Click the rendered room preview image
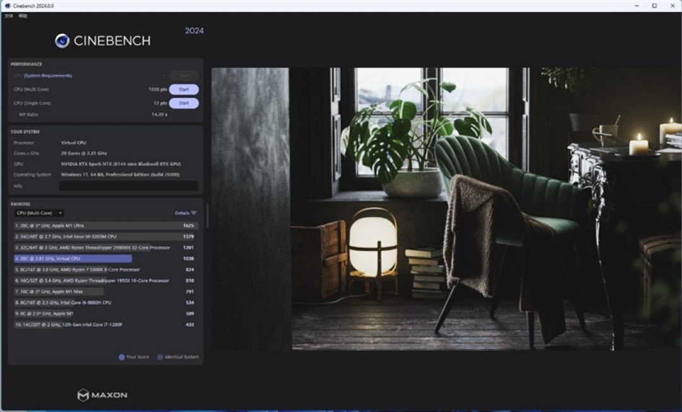Image resolution: width=682 pixels, height=412 pixels. [x=446, y=209]
